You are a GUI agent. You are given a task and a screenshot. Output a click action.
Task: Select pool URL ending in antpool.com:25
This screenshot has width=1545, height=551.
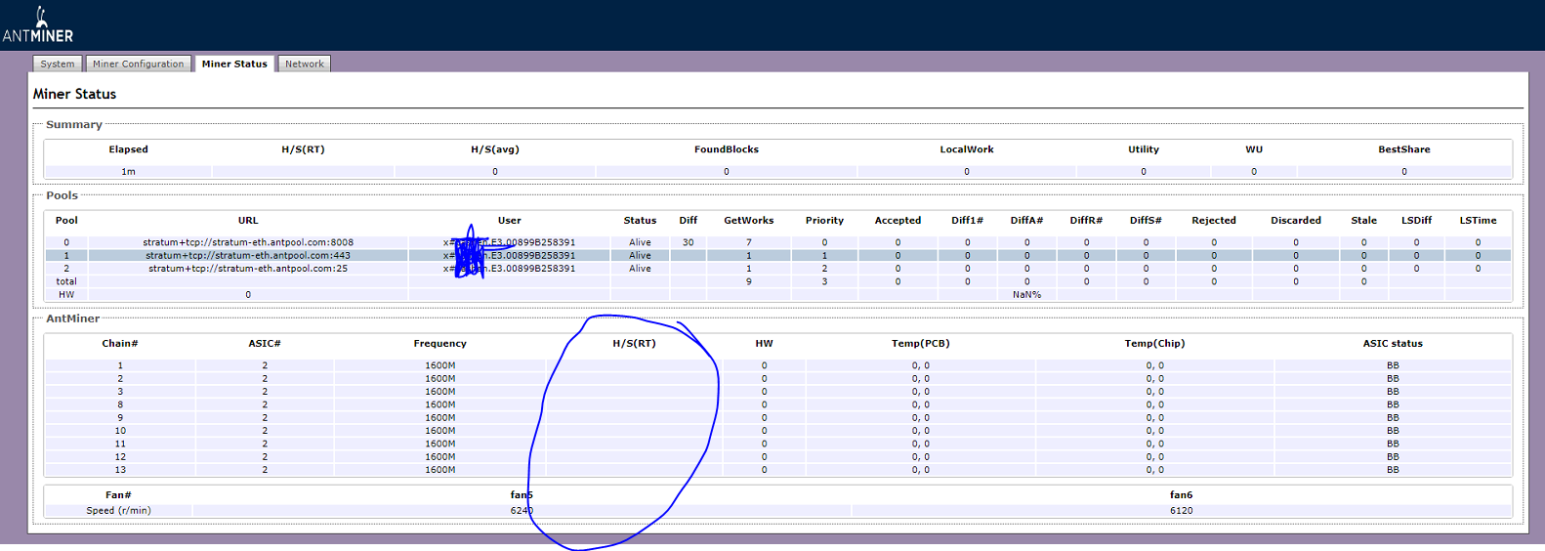[x=248, y=268]
